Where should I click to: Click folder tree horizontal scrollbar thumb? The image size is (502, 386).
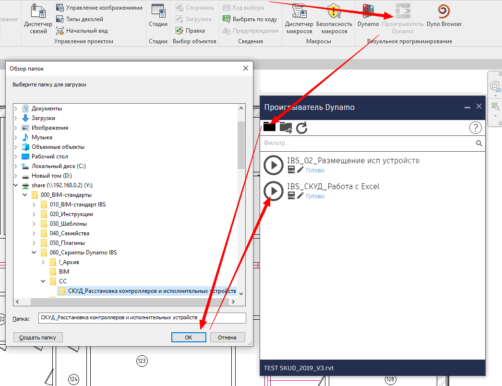130,302
